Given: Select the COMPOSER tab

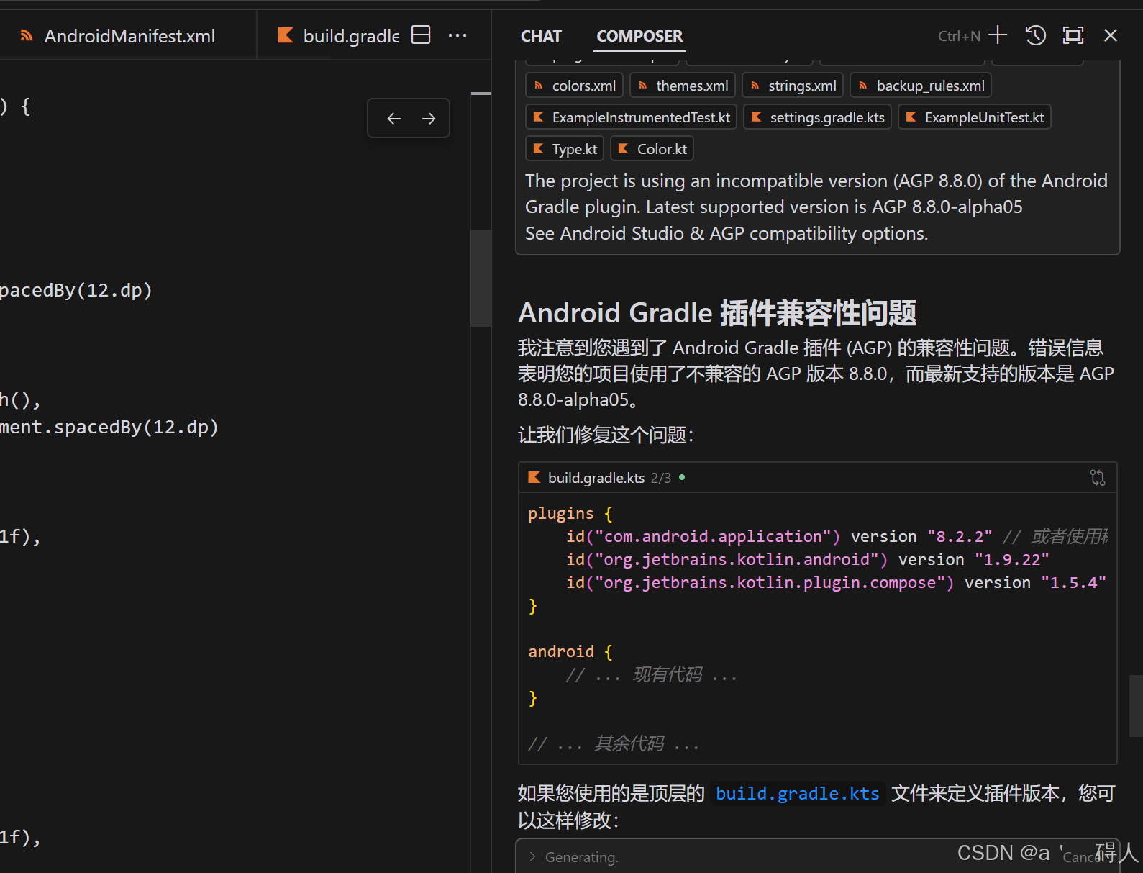Looking at the screenshot, I should 639,36.
